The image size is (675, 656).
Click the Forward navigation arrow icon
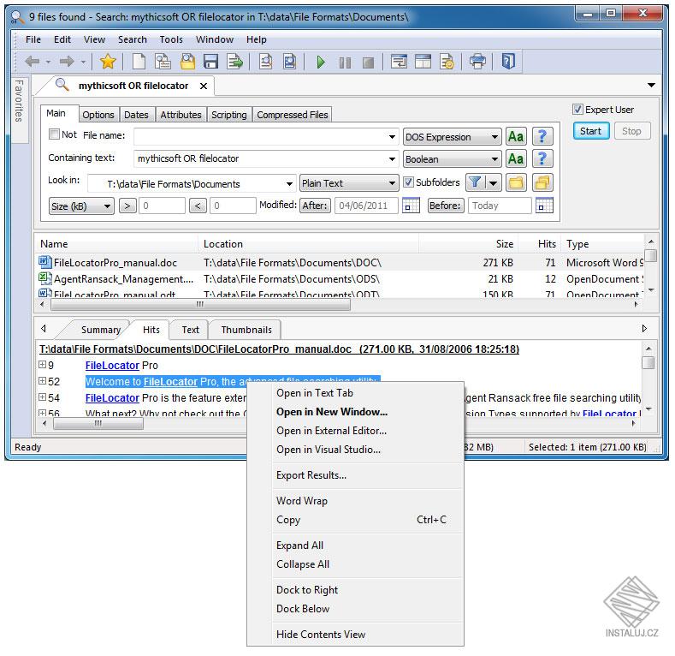pyautogui.click(x=66, y=62)
